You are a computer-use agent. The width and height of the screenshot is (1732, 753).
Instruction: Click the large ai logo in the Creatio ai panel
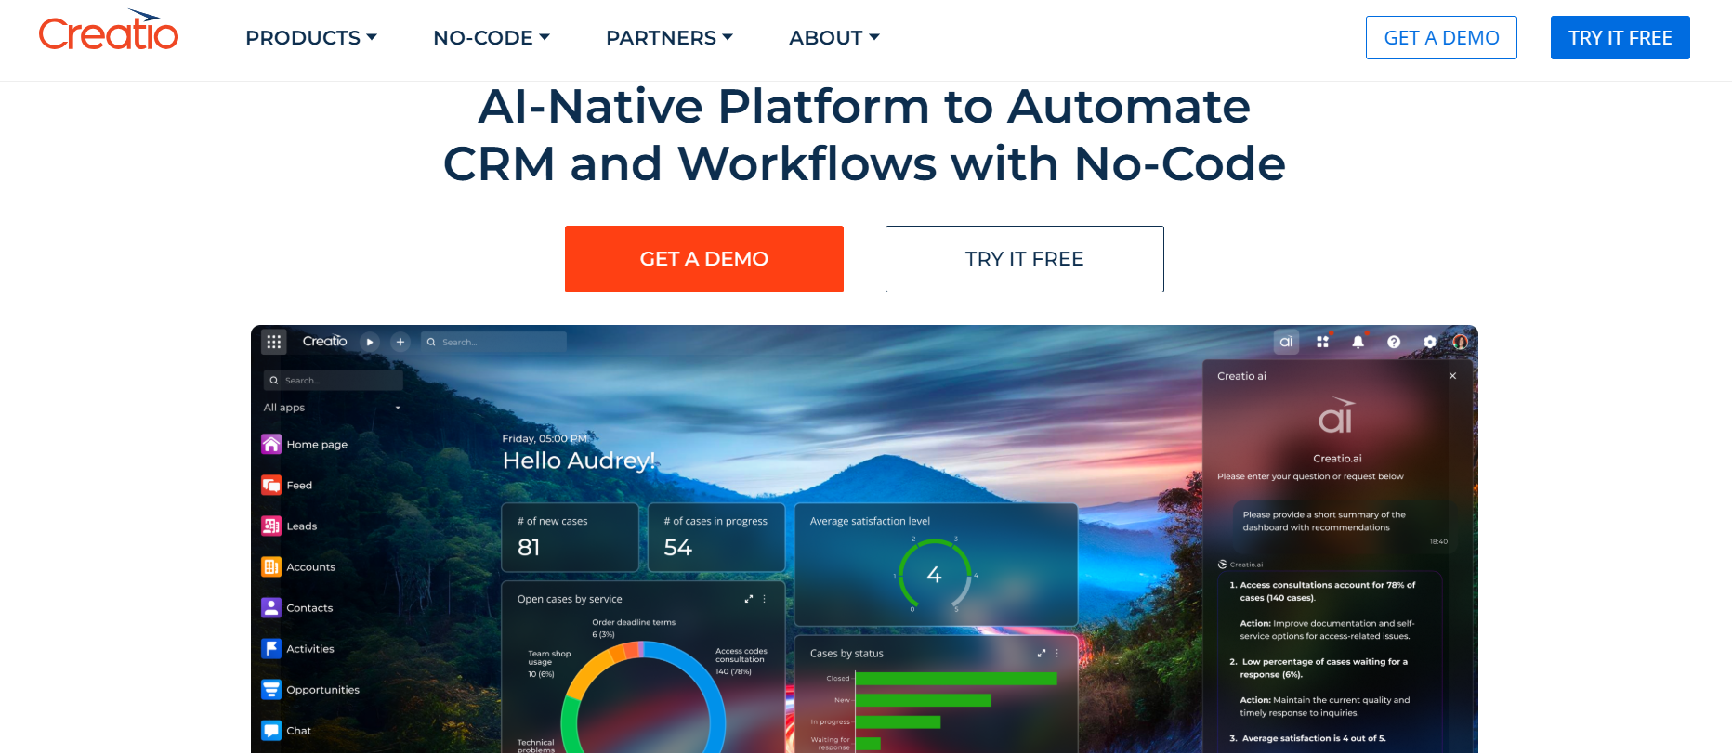[x=1337, y=417]
